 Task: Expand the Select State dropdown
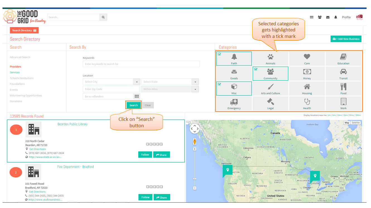point(195,82)
